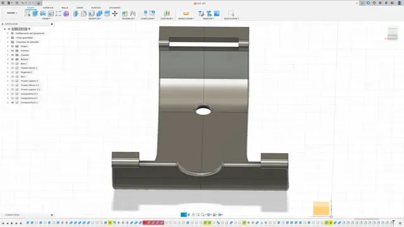
Task: Open the INSPECCIONAR dropdown menu
Action: (x=186, y=19)
